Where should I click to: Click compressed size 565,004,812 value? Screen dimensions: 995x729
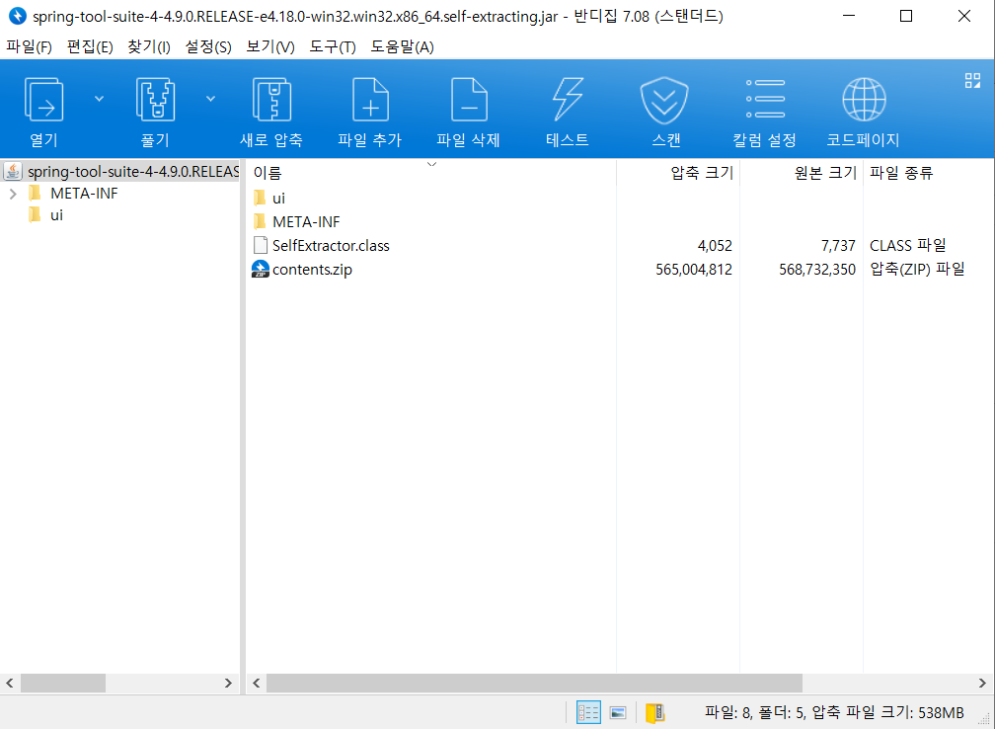(x=694, y=270)
